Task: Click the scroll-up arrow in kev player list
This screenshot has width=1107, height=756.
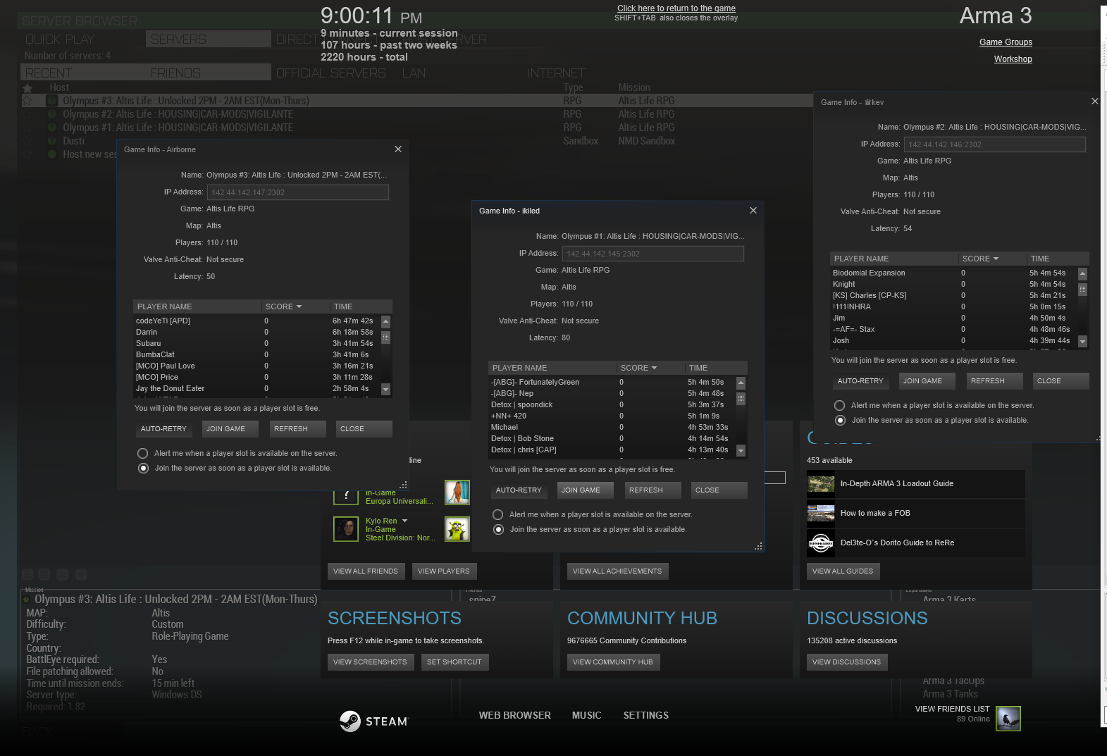Action: point(1082,273)
